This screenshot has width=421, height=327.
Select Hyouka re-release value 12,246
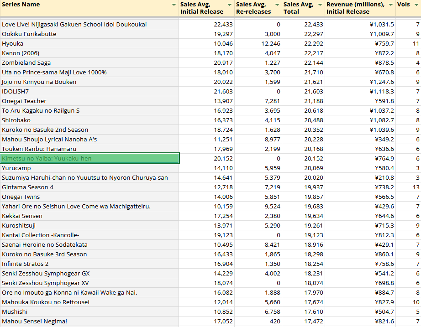pyautogui.click(x=258, y=43)
